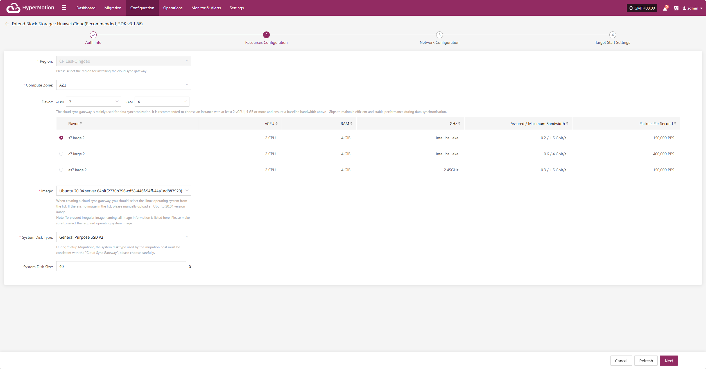The image size is (706, 369).
Task: Click the s7.large.2 flavor name
Action: [x=76, y=138]
